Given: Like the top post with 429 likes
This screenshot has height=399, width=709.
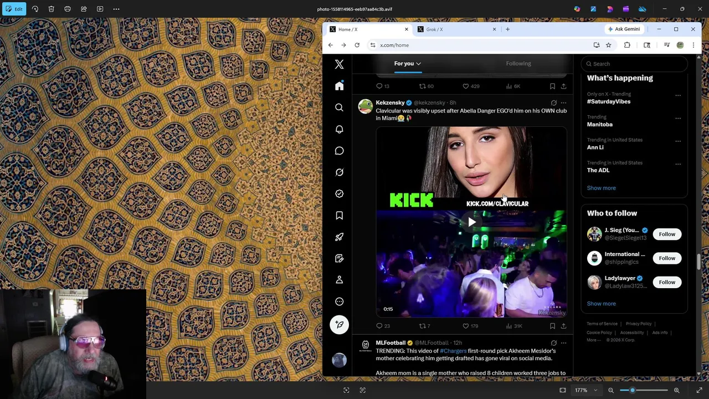Looking at the screenshot, I should (x=471, y=86).
